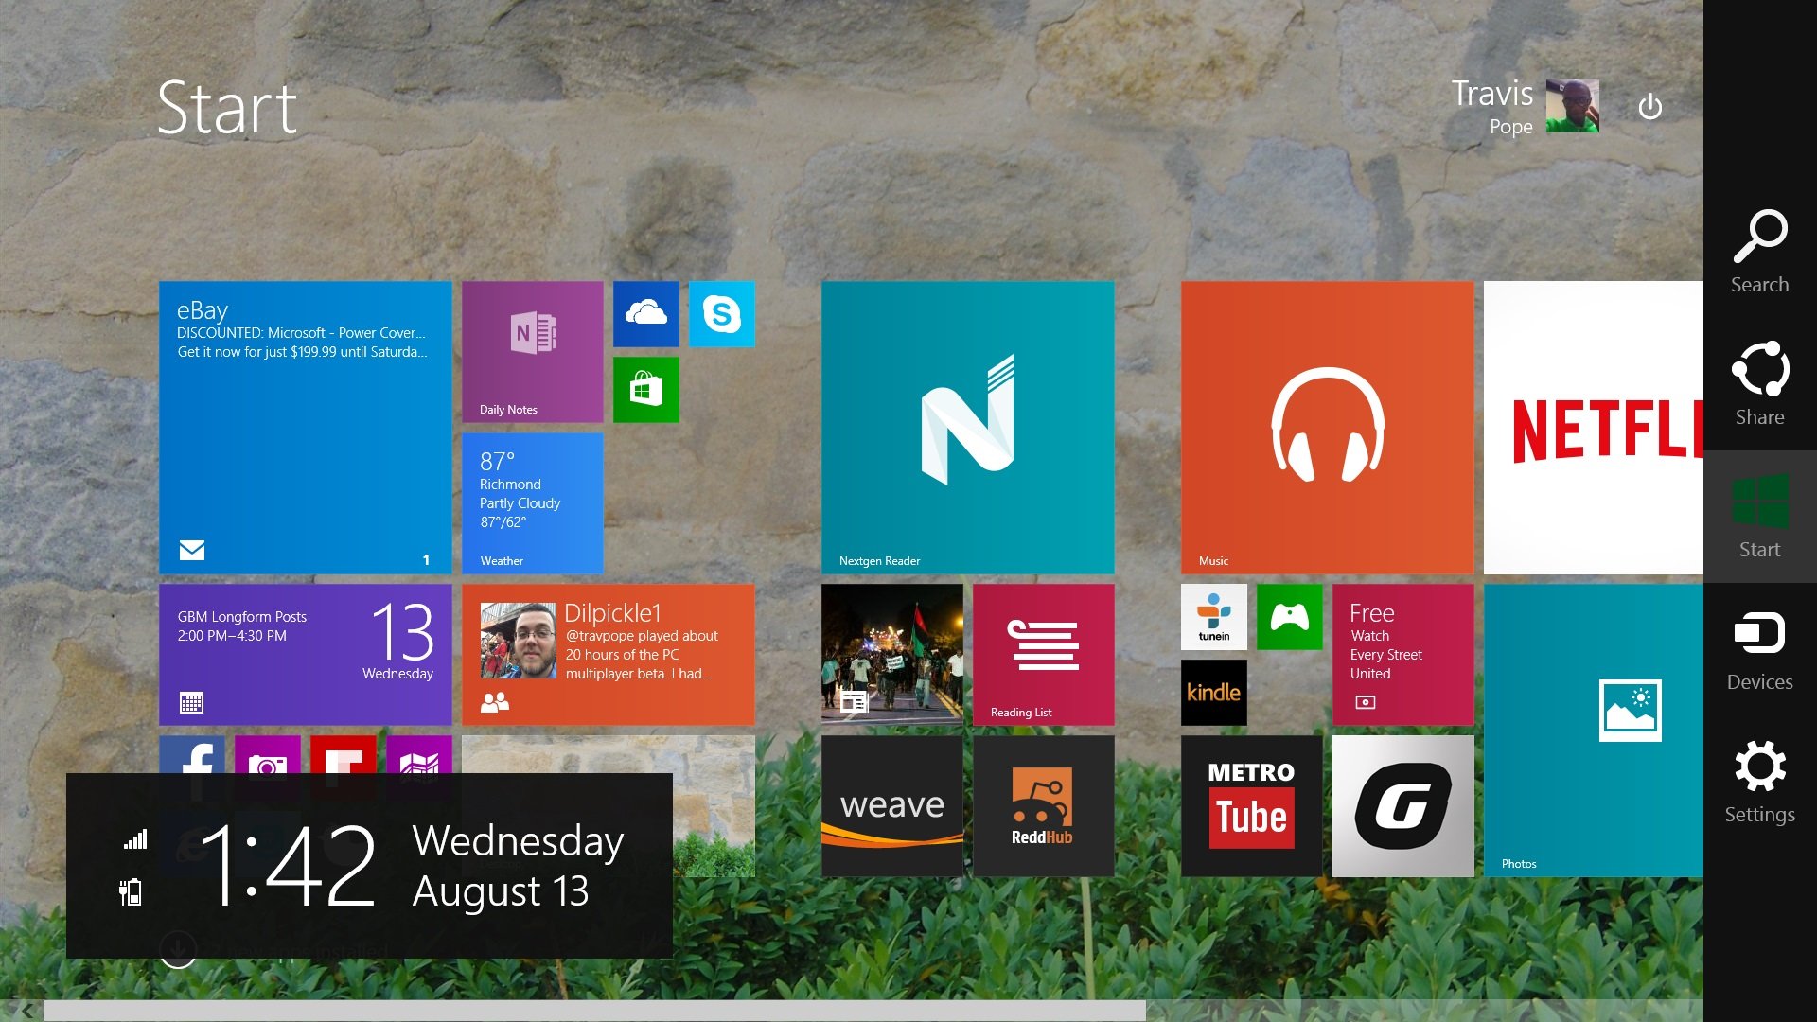This screenshot has height=1022, width=1817.
Task: Open the Calendar tile showing 13 Wednesday
Action: [x=306, y=655]
